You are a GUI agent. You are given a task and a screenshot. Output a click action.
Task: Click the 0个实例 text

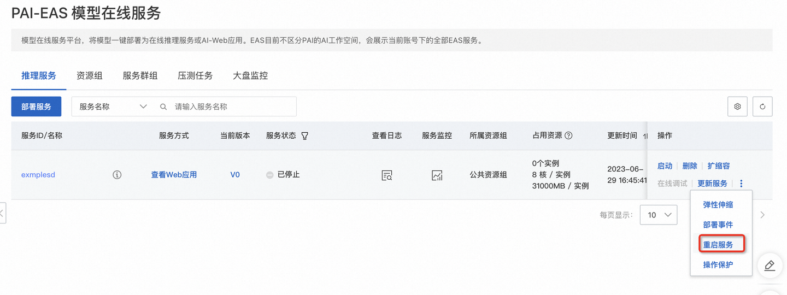[x=545, y=163]
